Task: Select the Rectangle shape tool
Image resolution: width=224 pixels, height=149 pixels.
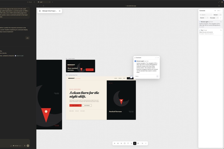Action: [x=125, y=143]
